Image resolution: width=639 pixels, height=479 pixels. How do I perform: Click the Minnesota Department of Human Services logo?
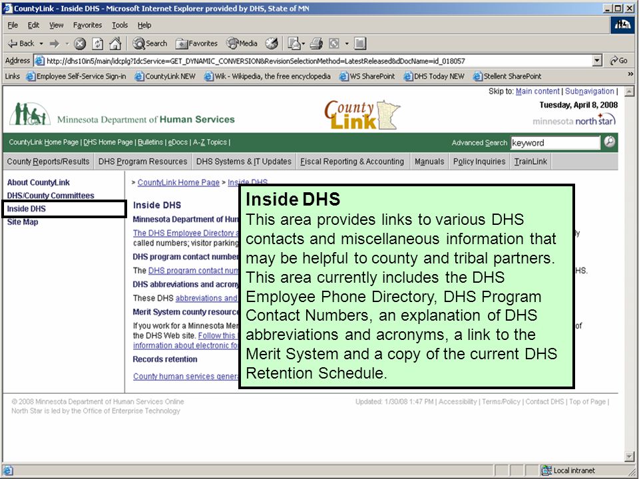122,114
